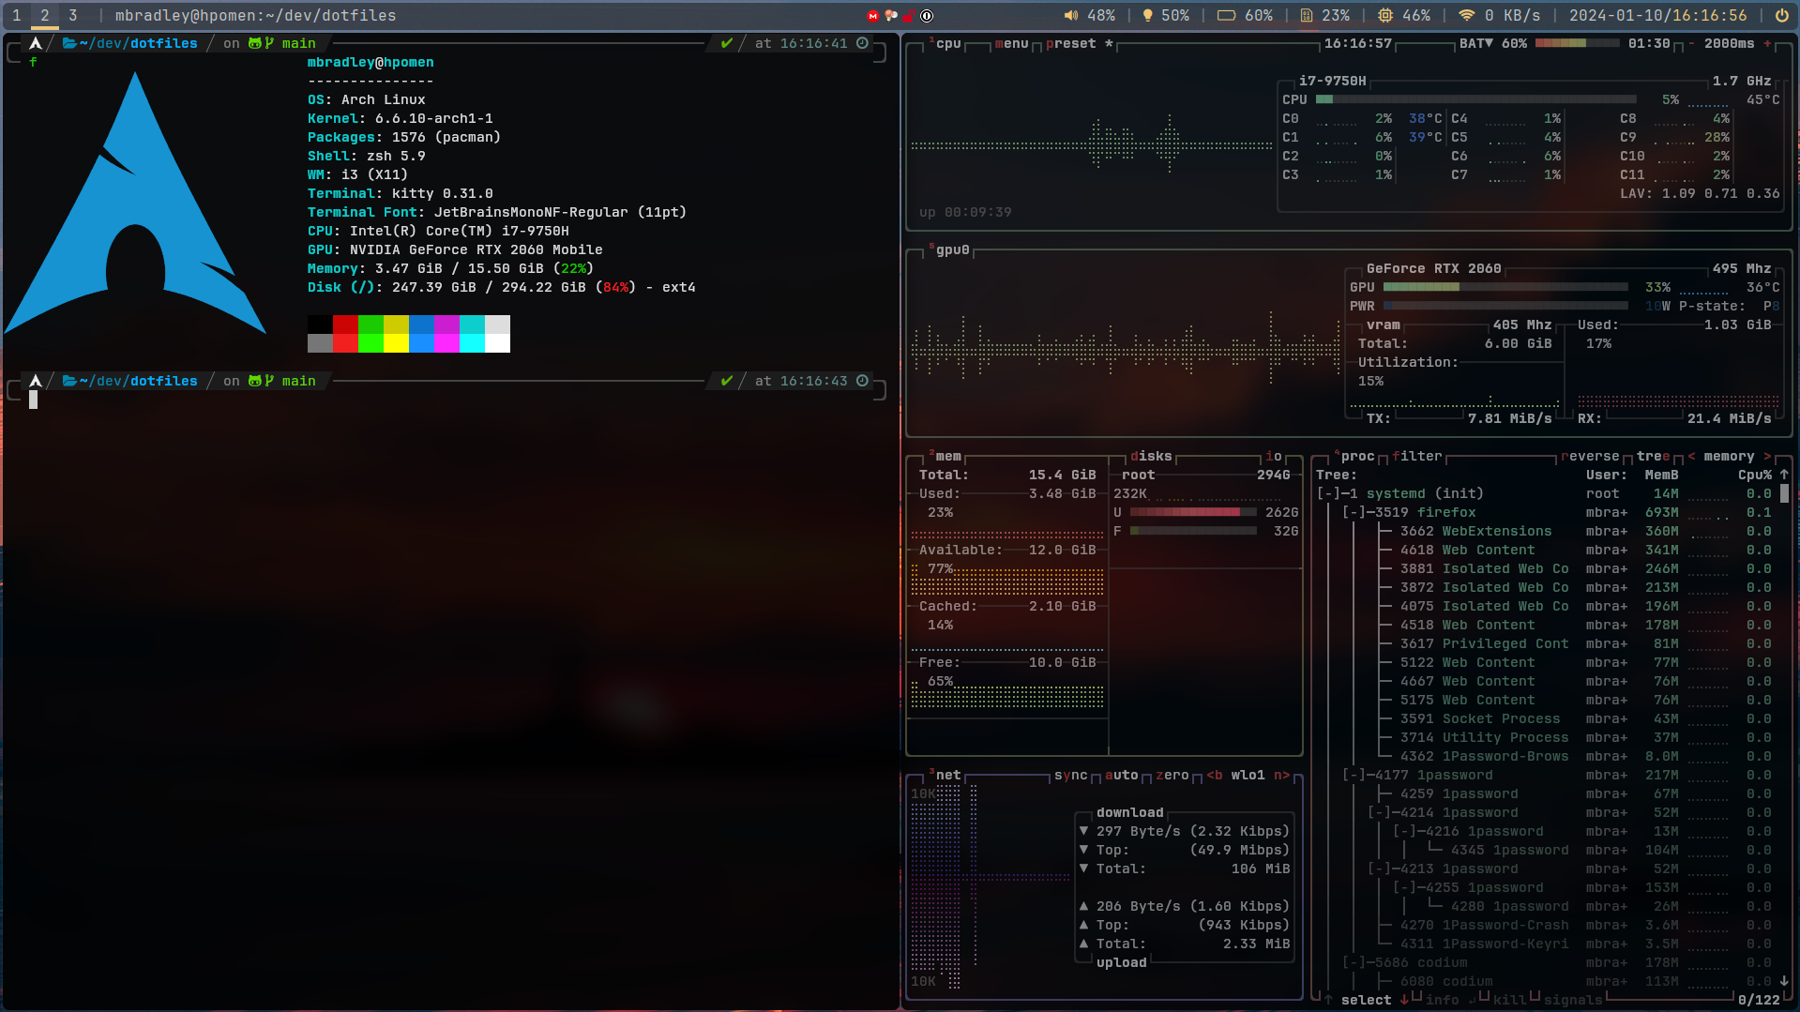Click the Arch logo in the first prompt
This screenshot has height=1012, width=1800.
pos(36,43)
